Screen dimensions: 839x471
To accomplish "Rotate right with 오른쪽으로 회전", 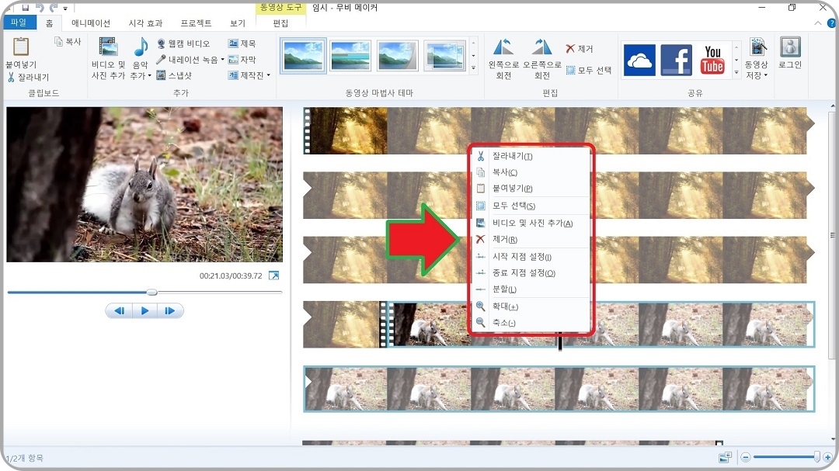I will (x=542, y=59).
